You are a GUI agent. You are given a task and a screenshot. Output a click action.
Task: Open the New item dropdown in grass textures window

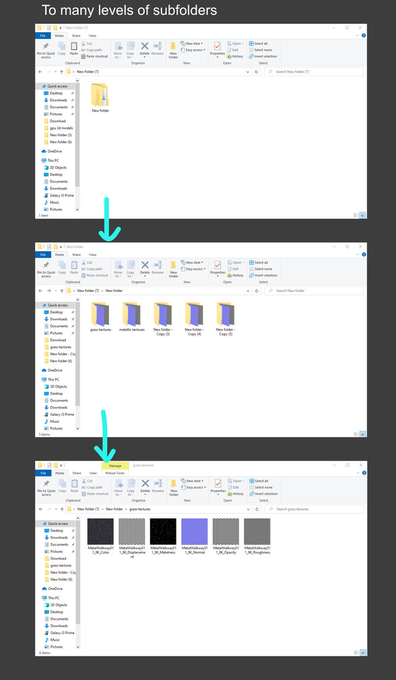click(x=192, y=481)
